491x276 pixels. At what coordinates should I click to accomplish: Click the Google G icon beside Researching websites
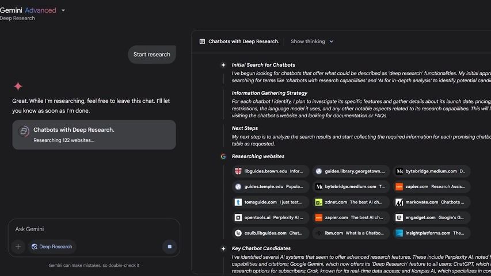click(223, 156)
